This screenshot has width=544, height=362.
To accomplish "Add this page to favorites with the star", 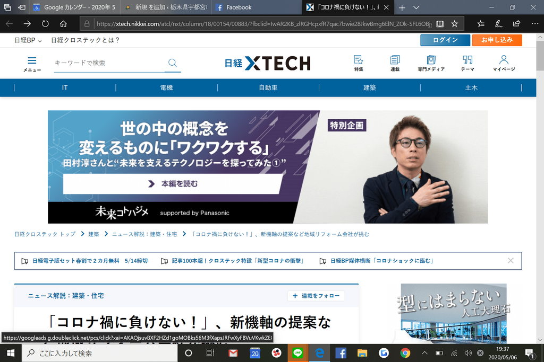I will tap(454, 23).
